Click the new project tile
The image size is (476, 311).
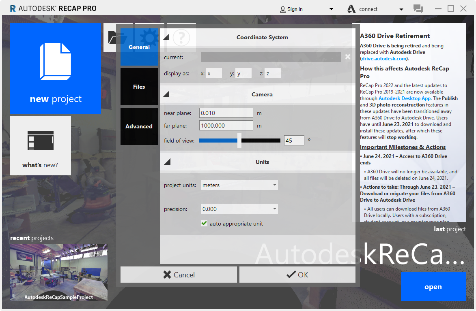tap(56, 68)
